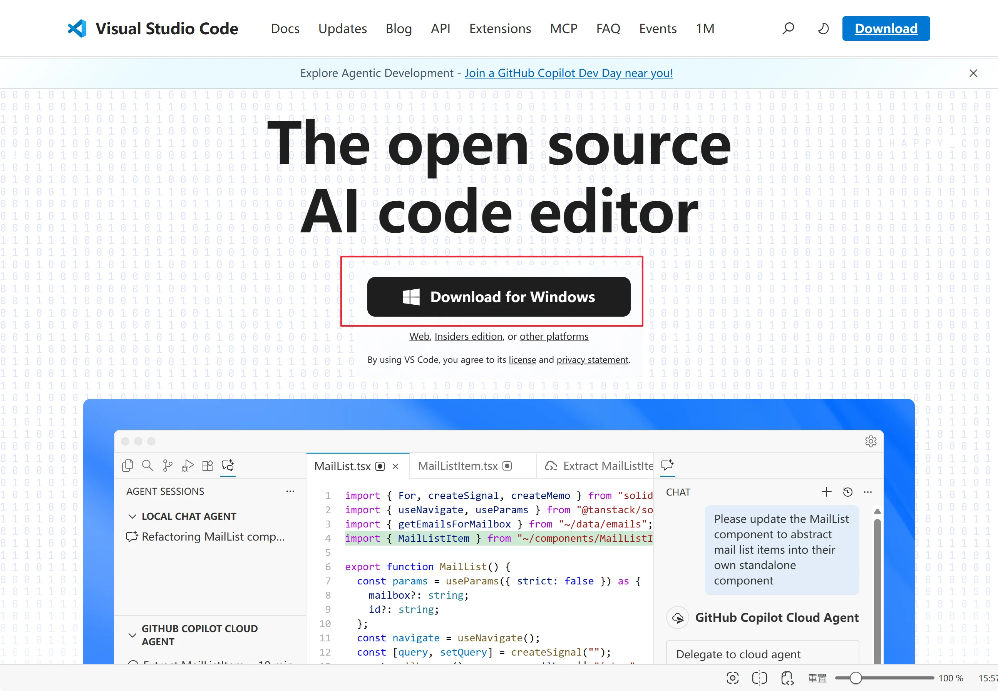Open the Explorer files icon in activity bar

128,466
